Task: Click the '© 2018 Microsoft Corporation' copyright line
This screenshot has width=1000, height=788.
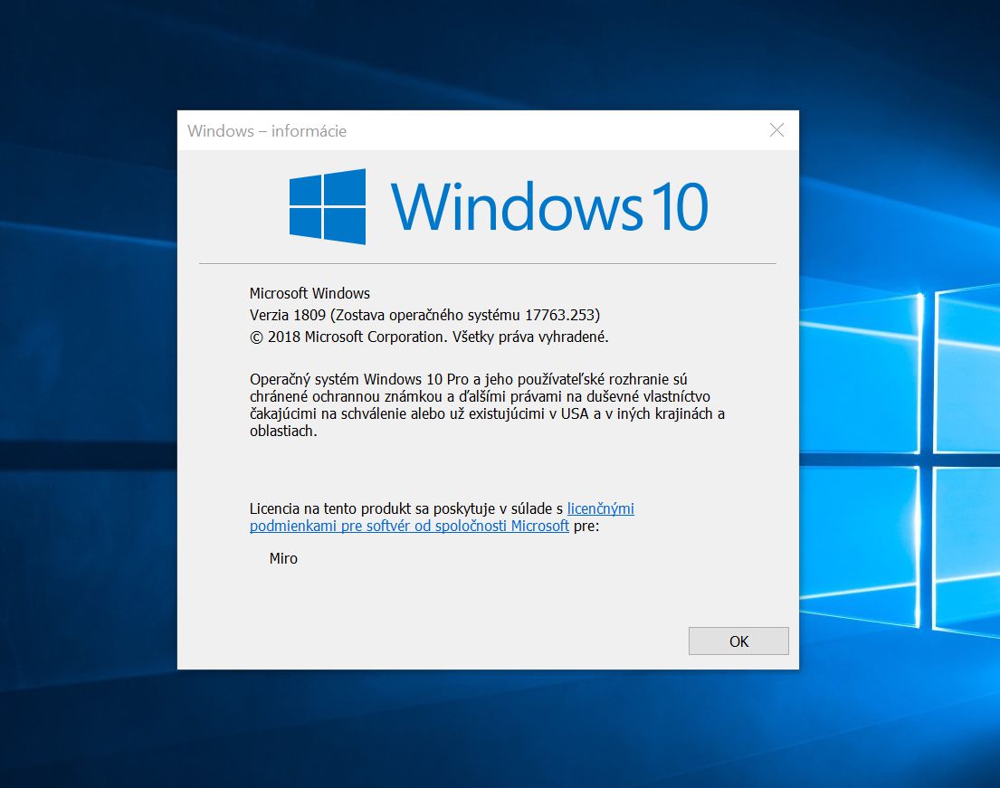Action: [429, 337]
